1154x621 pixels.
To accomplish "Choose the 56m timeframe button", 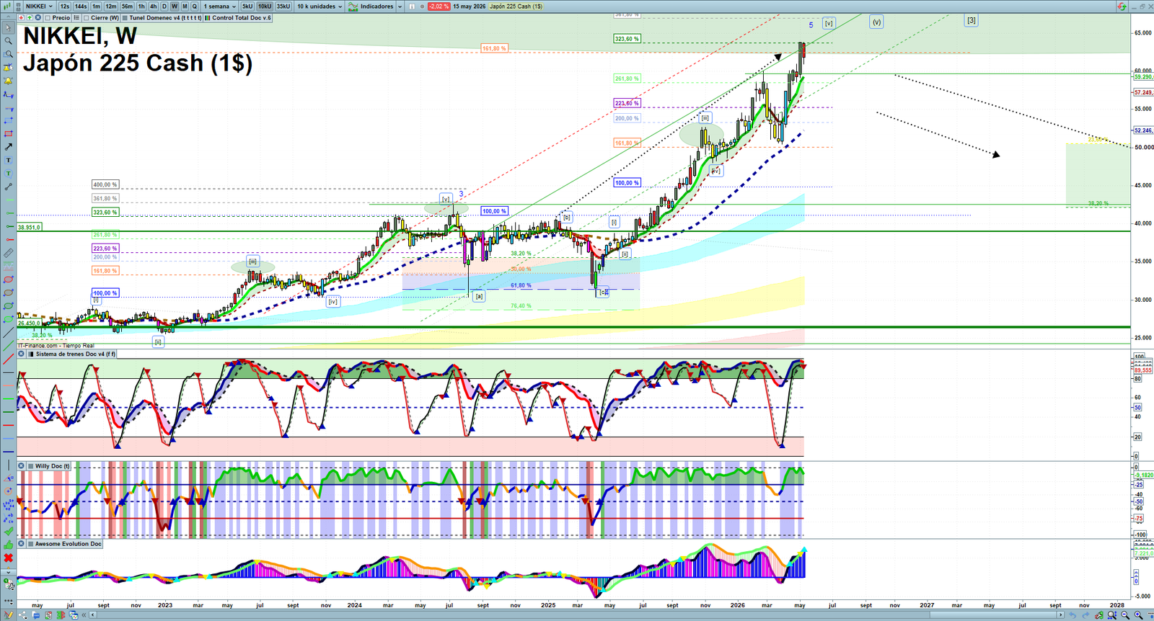I will (127, 6).
